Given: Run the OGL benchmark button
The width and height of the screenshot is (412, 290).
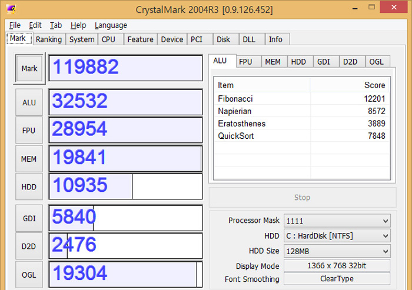Looking at the screenshot, I should (x=29, y=275).
